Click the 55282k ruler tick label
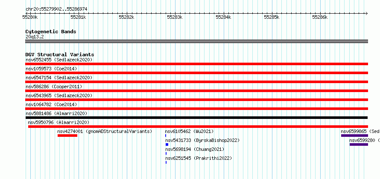The height and width of the screenshot is (179, 380). (x=126, y=17)
